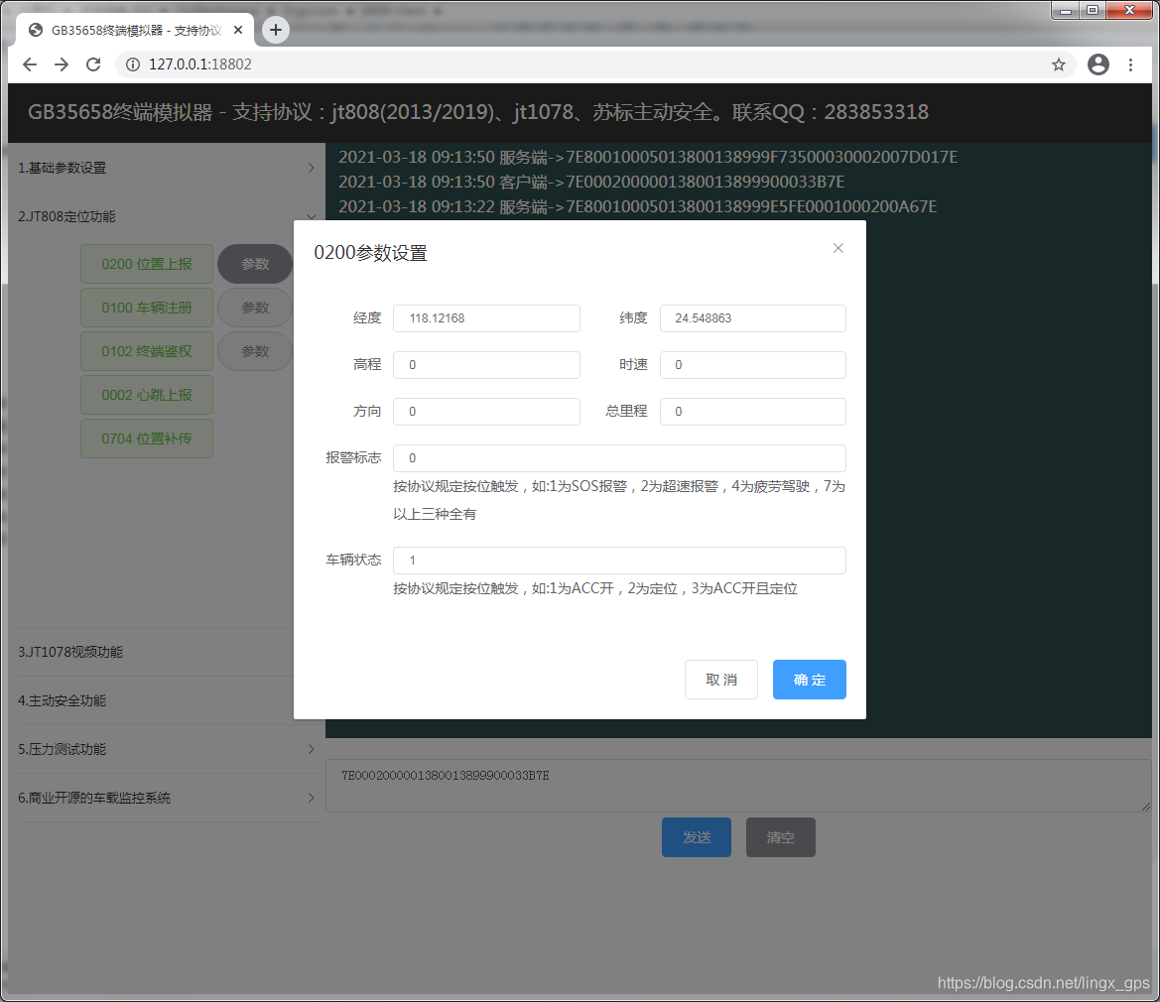The height and width of the screenshot is (1002, 1160).
Task: Open a new browser tab with the plus icon
Action: coord(275,30)
